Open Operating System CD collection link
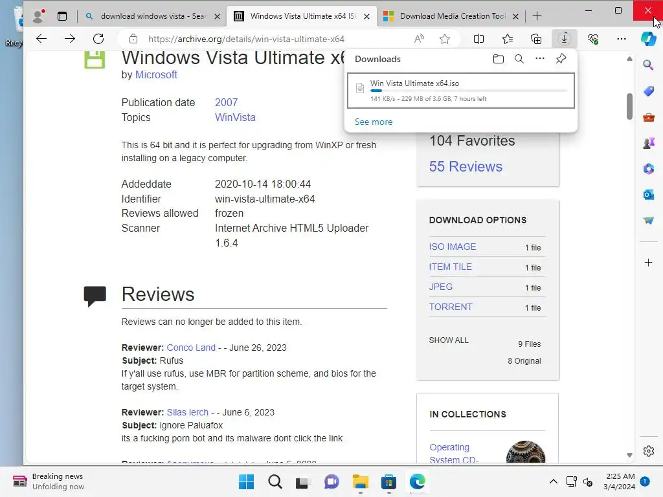Viewport: 663px width, 497px height. click(x=454, y=453)
